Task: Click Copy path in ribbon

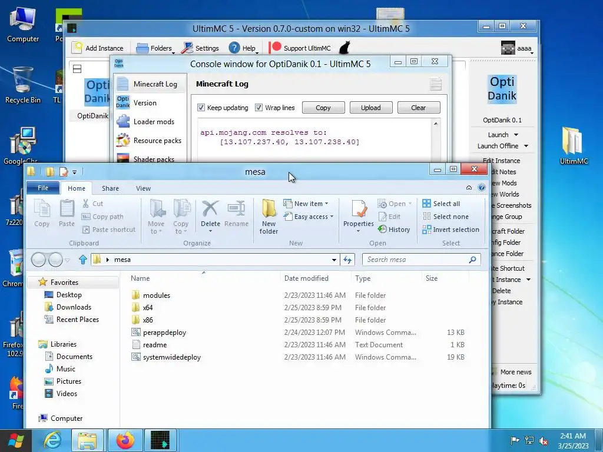Action: click(x=102, y=217)
